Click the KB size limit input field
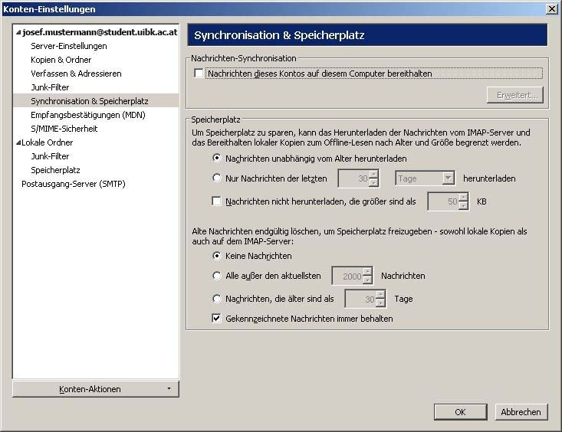This screenshot has height=432, width=562. [x=442, y=201]
